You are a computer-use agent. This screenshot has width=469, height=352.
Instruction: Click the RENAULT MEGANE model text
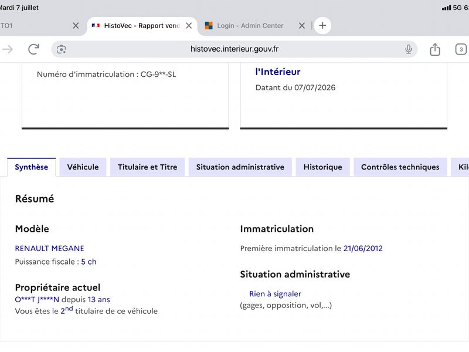tap(50, 248)
